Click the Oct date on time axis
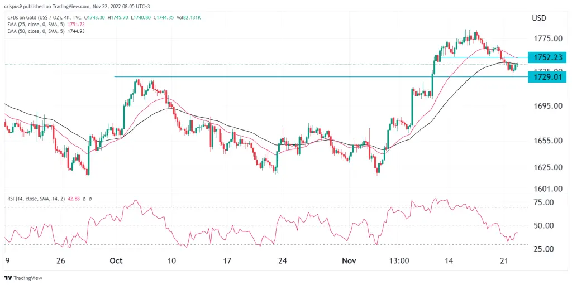Image resolution: width=572 pixels, height=285 pixels. (115, 261)
